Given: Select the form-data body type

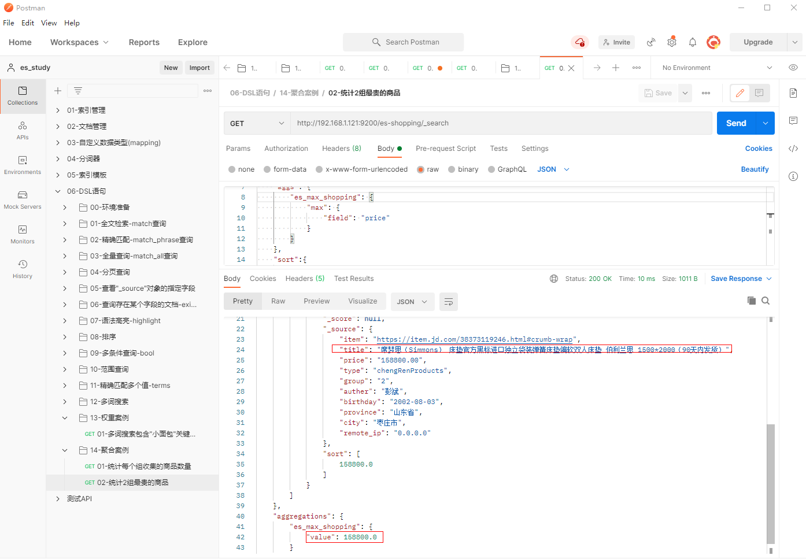Looking at the screenshot, I should [x=267, y=169].
